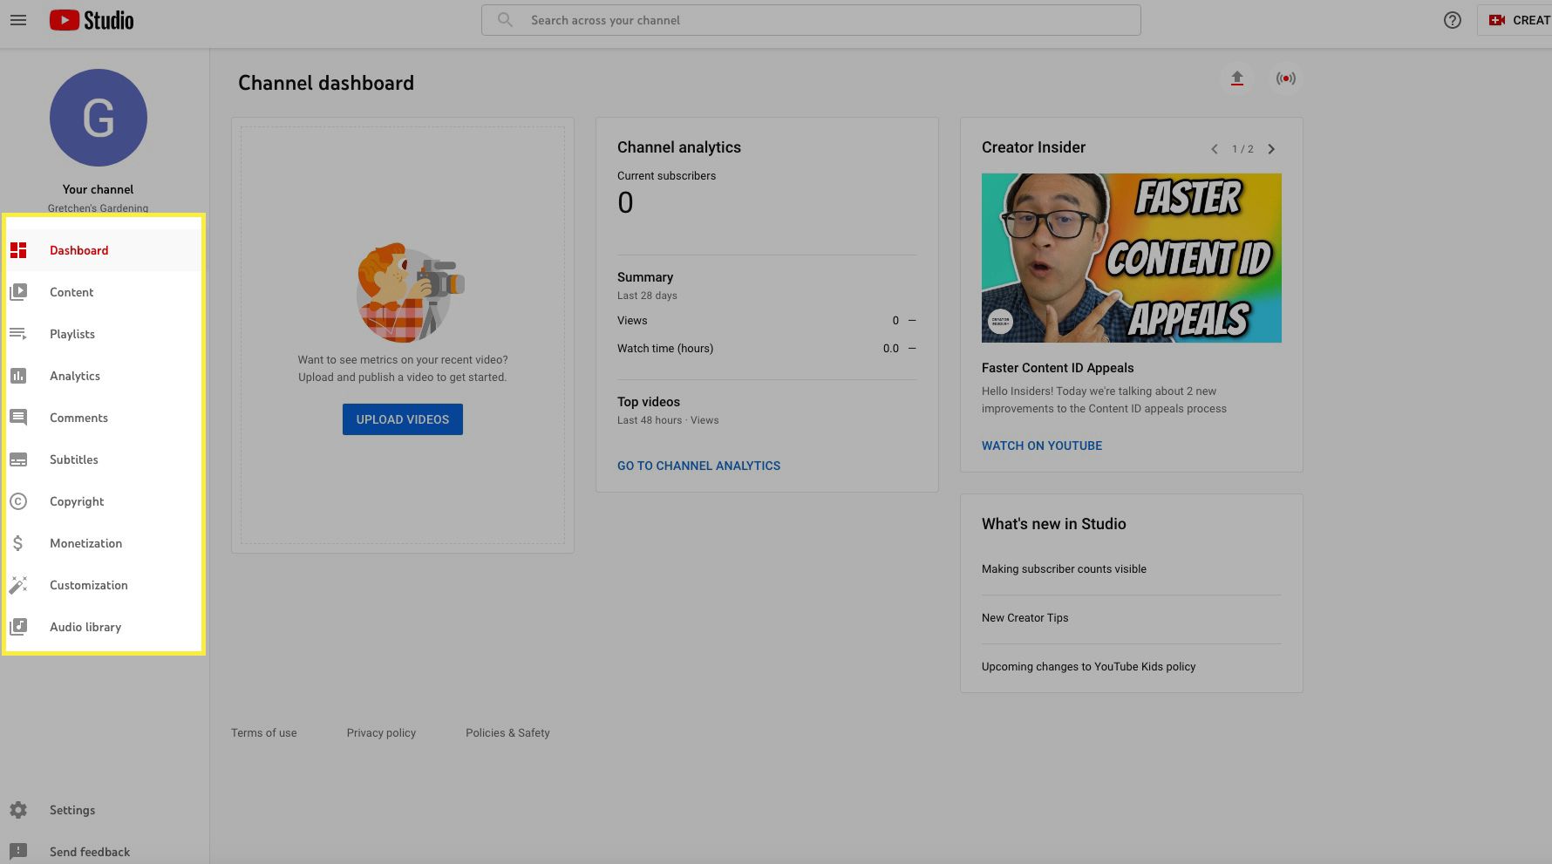Click the Create camera icon

point(1497,20)
